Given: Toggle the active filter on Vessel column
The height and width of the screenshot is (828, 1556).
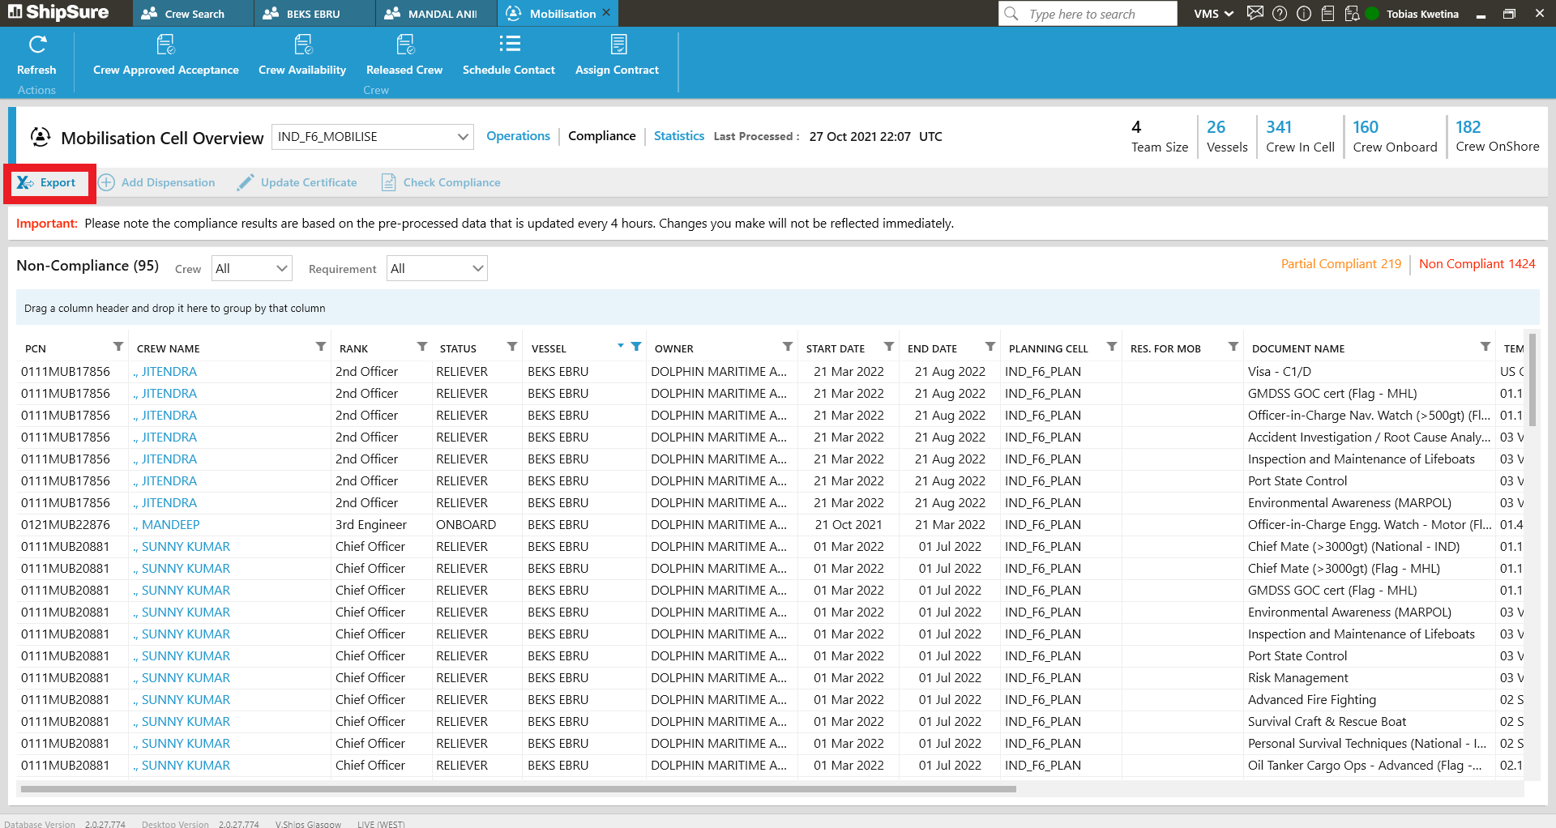Looking at the screenshot, I should [x=636, y=347].
